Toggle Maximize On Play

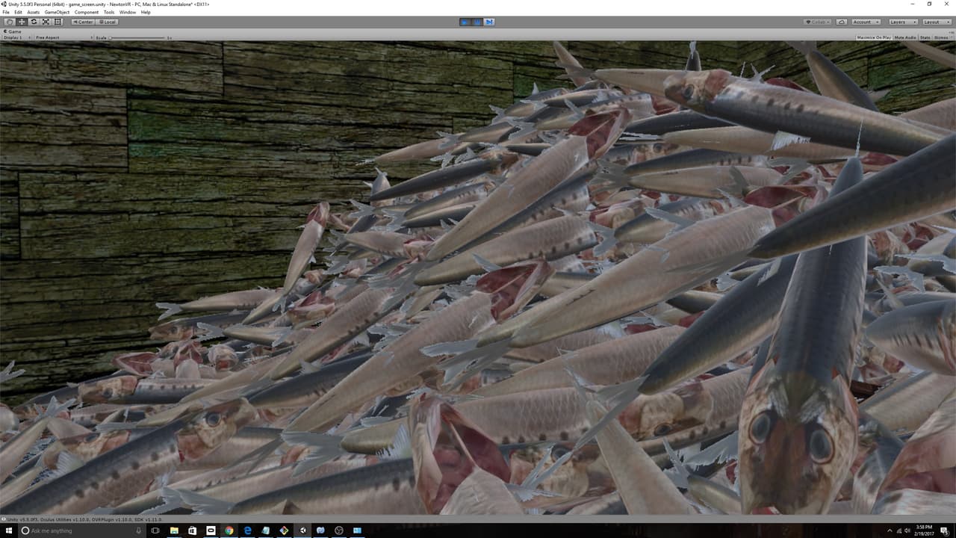click(x=874, y=37)
